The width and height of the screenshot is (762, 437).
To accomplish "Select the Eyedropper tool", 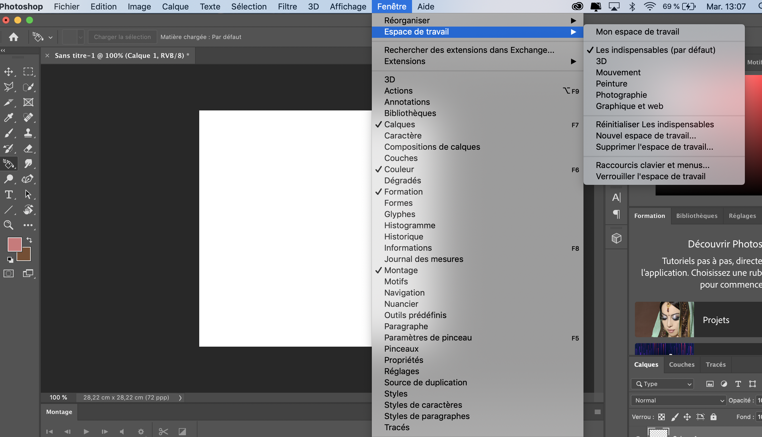I will (8, 117).
